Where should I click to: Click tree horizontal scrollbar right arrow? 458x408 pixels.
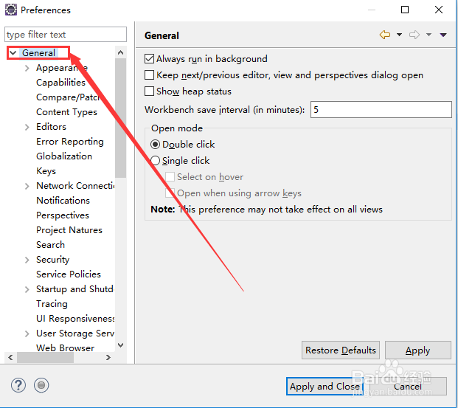pyautogui.click(x=108, y=357)
